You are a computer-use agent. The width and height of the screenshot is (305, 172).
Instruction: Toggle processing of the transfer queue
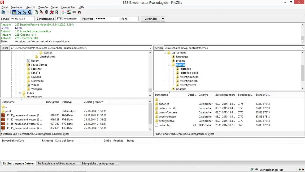[x=41, y=12]
